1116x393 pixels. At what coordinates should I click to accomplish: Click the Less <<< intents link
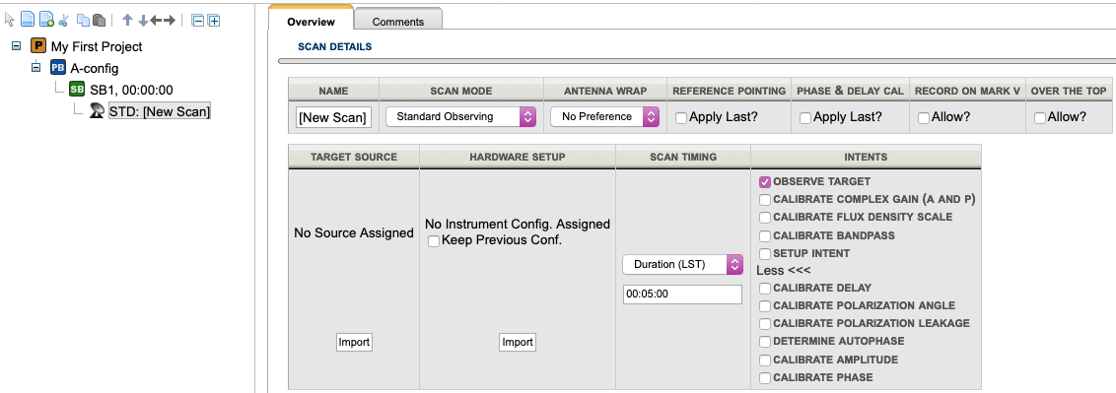784,271
